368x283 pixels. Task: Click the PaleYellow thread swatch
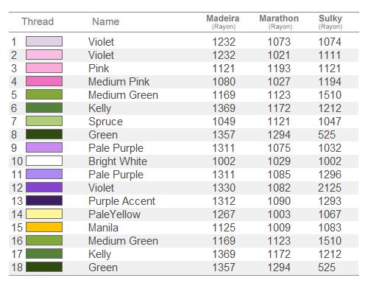point(44,214)
